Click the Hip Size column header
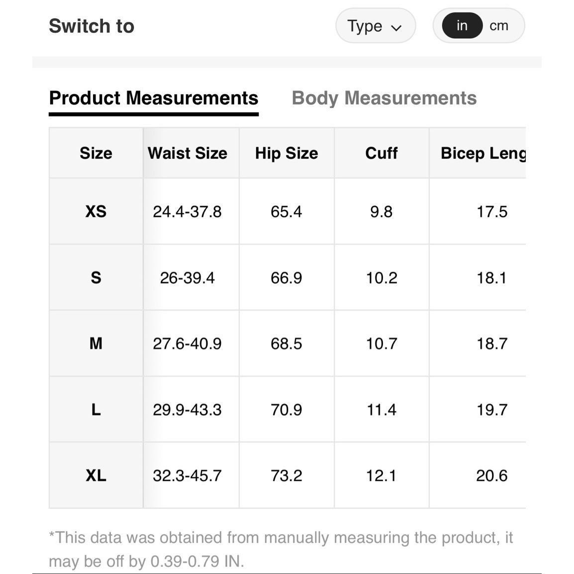 [x=287, y=153]
